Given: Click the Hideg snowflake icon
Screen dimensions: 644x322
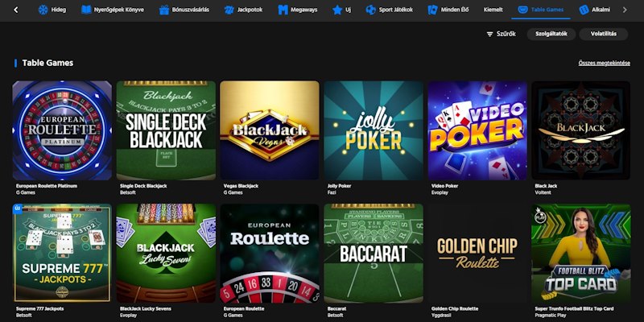Looking at the screenshot, I should coord(43,10).
